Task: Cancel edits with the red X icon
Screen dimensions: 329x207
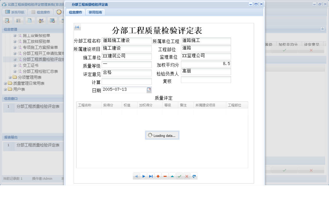Action: click(187, 176)
